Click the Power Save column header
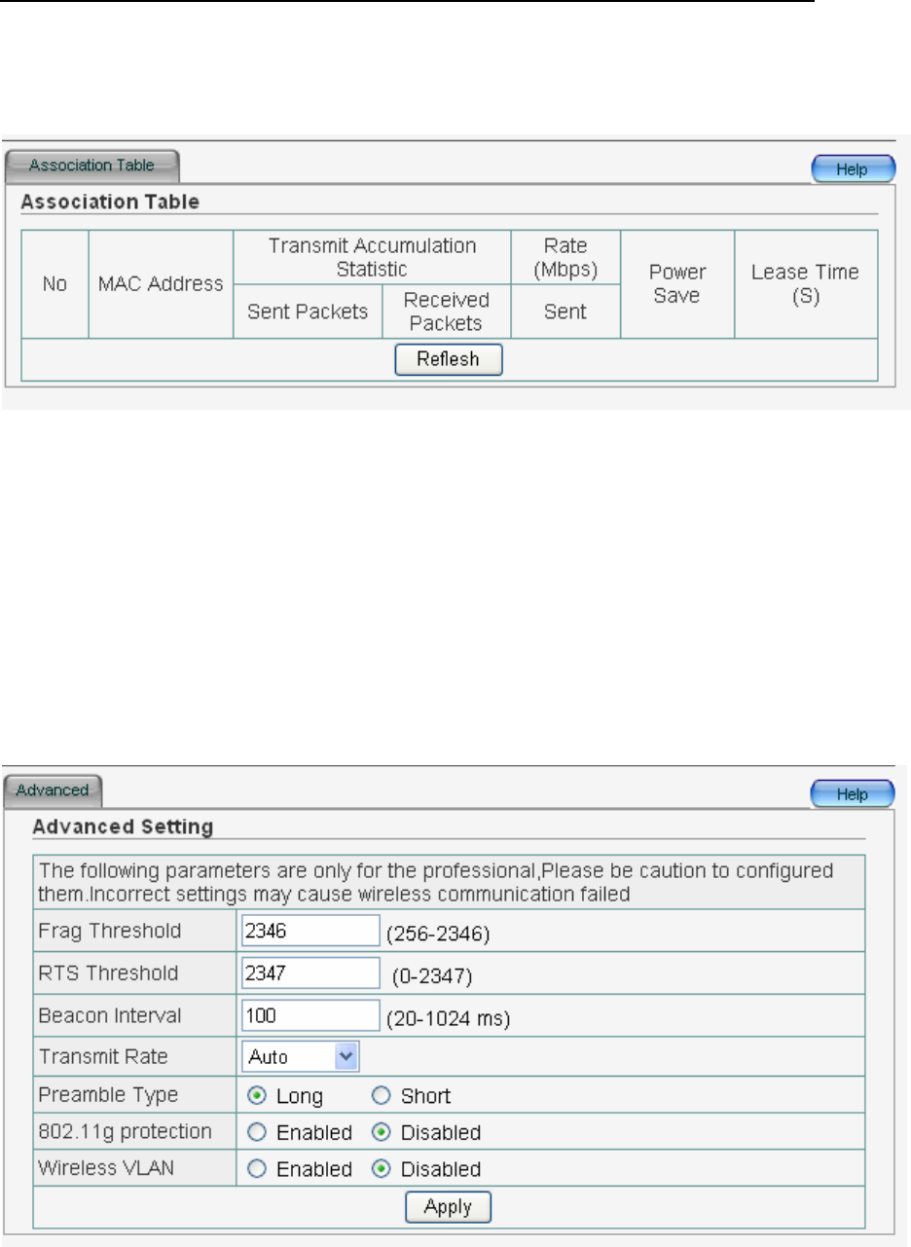The image size is (911, 1247). (x=676, y=283)
